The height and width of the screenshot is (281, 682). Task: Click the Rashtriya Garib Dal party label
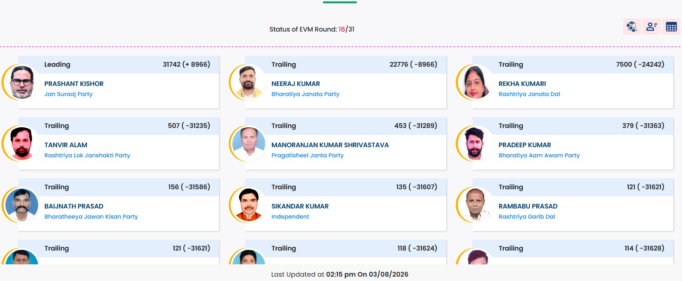click(527, 217)
